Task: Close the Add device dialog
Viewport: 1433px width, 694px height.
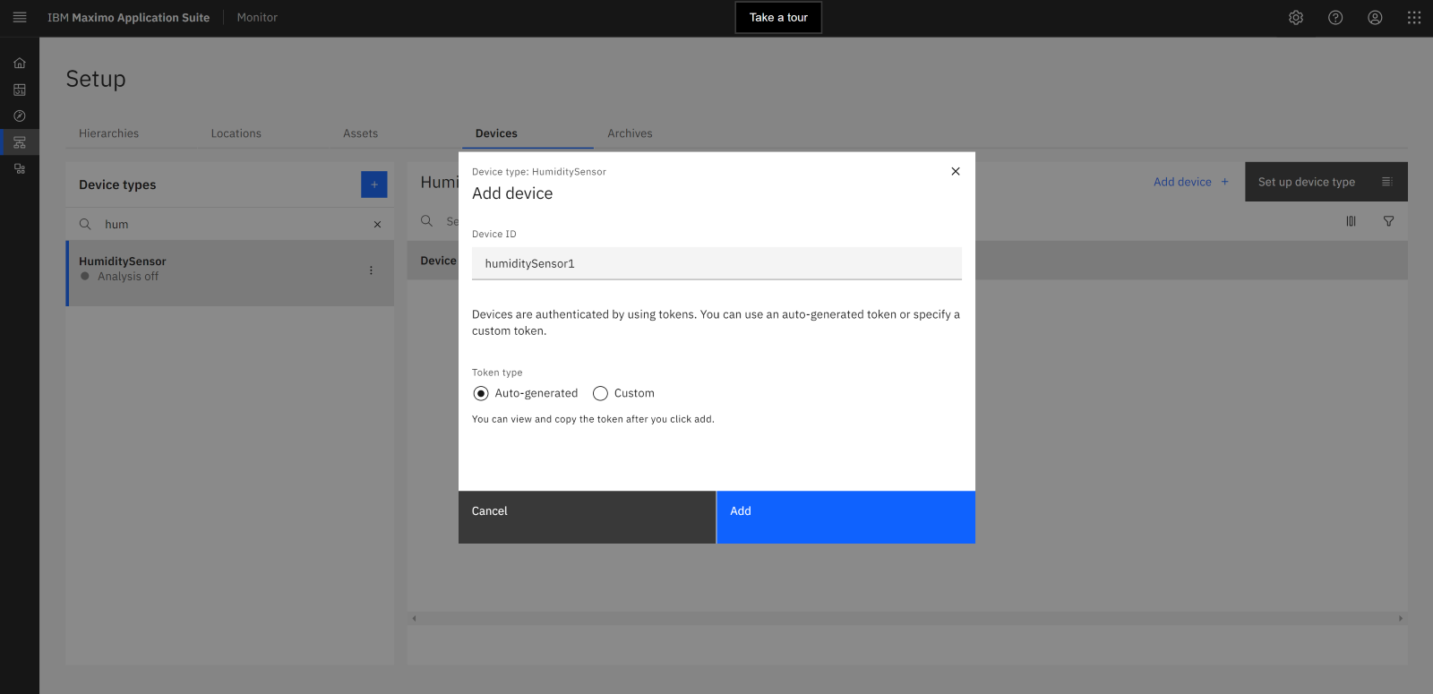Action: (x=956, y=171)
